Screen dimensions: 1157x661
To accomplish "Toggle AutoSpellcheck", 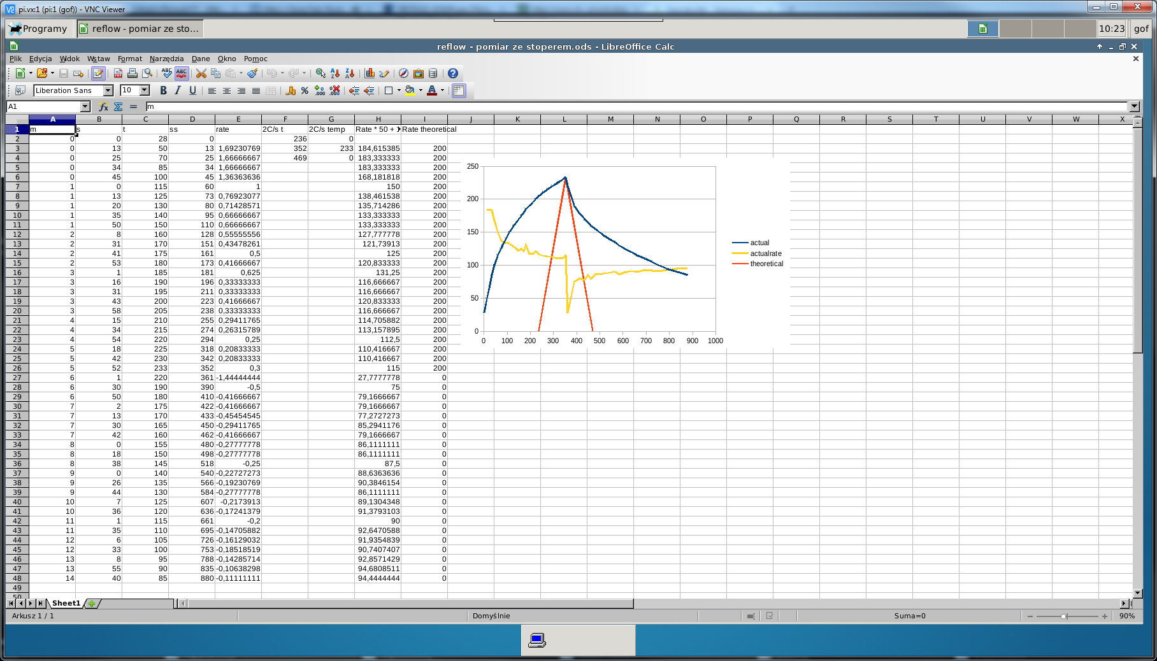I will pyautogui.click(x=182, y=73).
